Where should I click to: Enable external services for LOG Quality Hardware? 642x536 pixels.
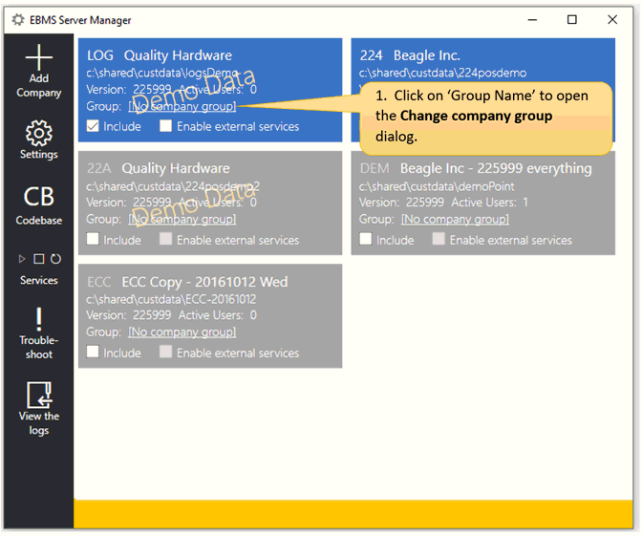166,126
